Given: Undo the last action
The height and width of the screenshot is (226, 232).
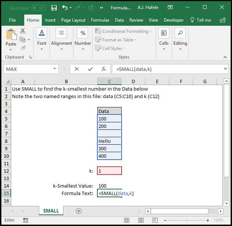Looking at the screenshot, I should tap(65, 7).
